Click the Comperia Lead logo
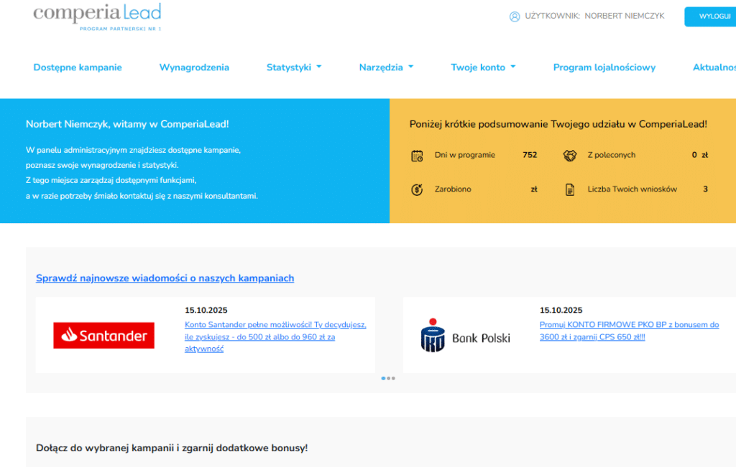The height and width of the screenshot is (467, 736). click(x=97, y=16)
